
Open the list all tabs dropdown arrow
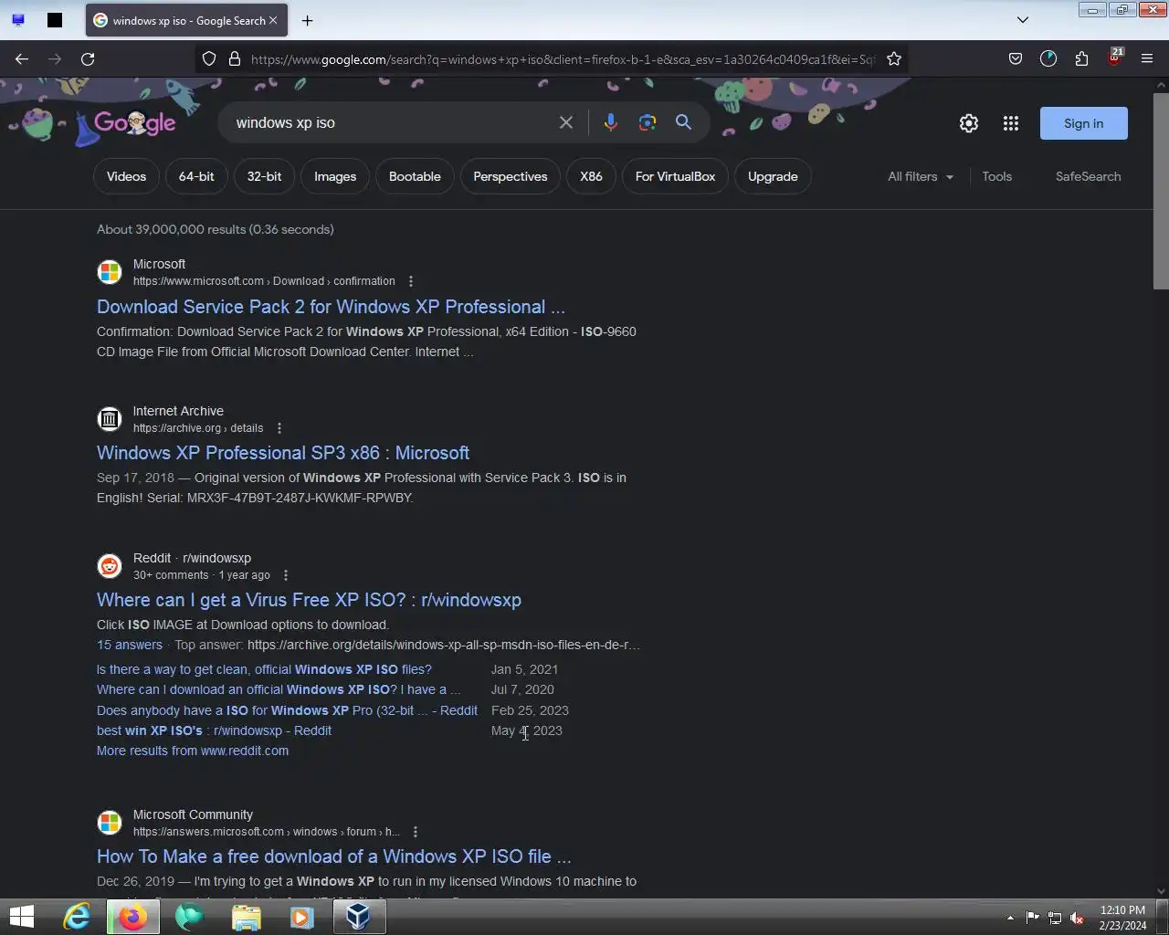click(x=1023, y=19)
